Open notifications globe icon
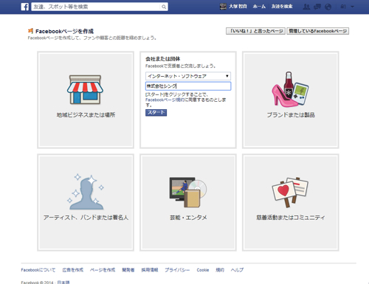 pyautogui.click(x=328, y=7)
